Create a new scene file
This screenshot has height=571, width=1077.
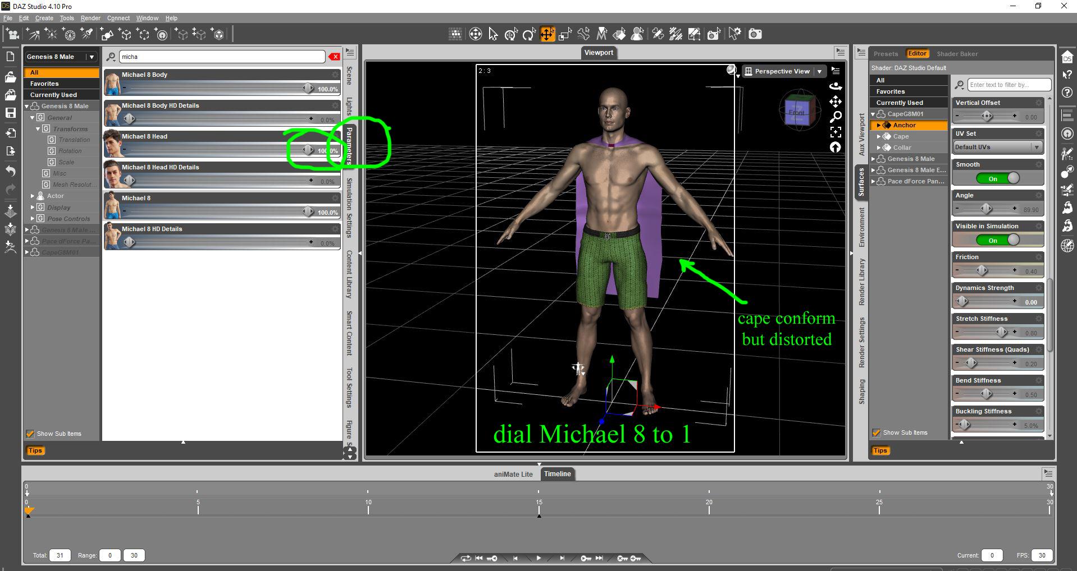(x=10, y=56)
